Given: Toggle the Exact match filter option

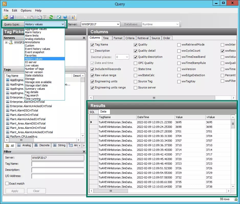Looking at the screenshot, I should pyautogui.click(x=7, y=184).
